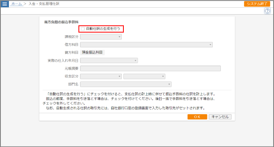274x147 pixels.
Task: Click the キャンセル button
Action: [x=220, y=117]
